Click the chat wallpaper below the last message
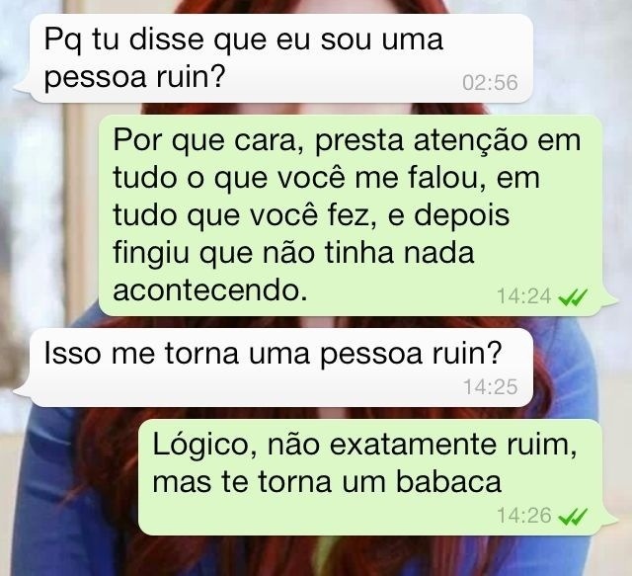The height and width of the screenshot is (576, 632). 316,558
